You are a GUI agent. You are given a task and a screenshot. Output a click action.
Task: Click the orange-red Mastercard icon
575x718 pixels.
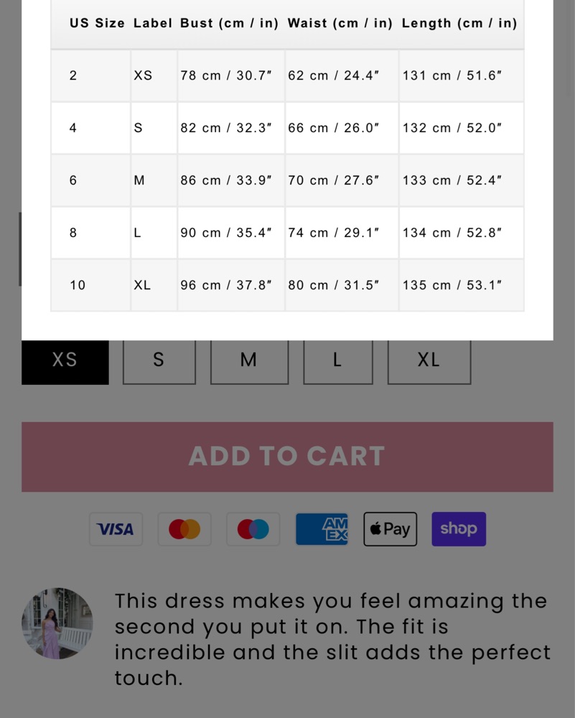tap(184, 529)
